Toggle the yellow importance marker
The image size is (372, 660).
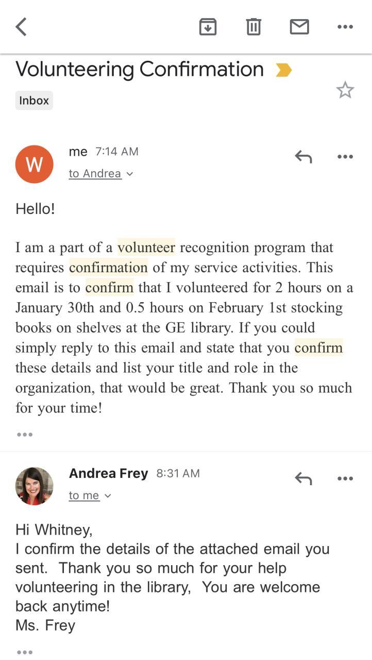(283, 70)
